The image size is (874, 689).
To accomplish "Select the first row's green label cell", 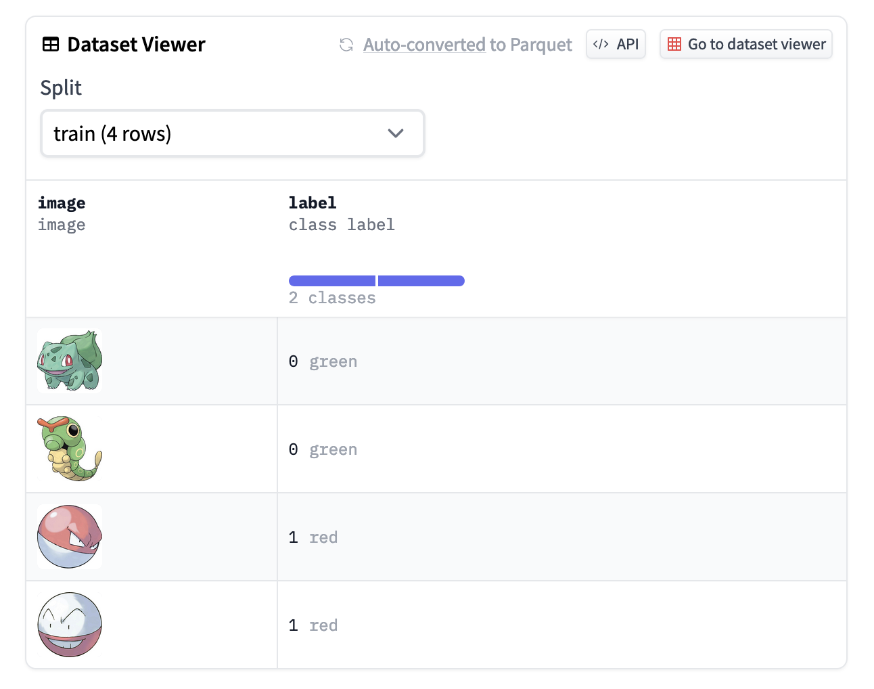I will pyautogui.click(x=323, y=361).
